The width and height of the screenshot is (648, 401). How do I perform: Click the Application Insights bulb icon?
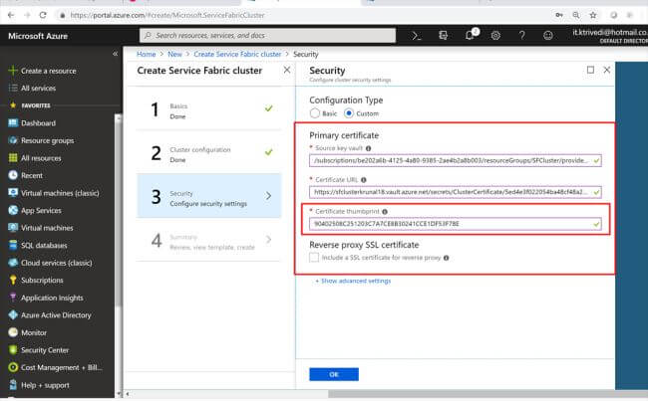(13, 298)
